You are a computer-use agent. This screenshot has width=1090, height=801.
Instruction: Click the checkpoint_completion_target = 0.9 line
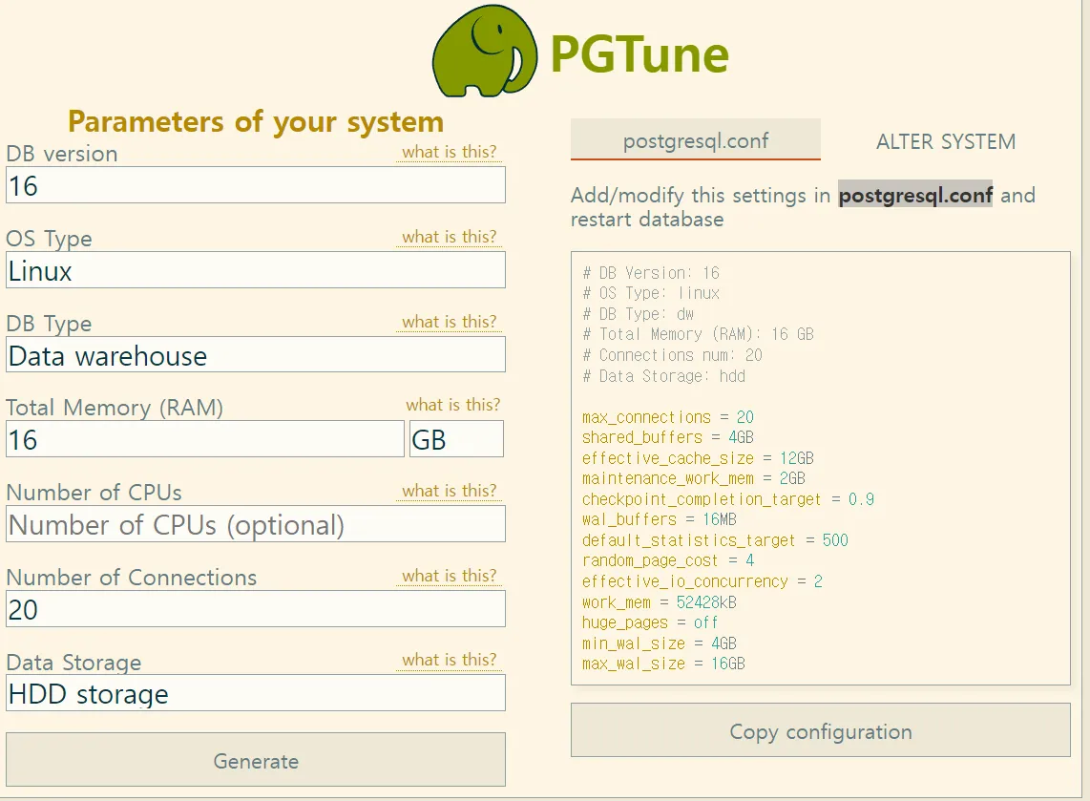tap(728, 499)
